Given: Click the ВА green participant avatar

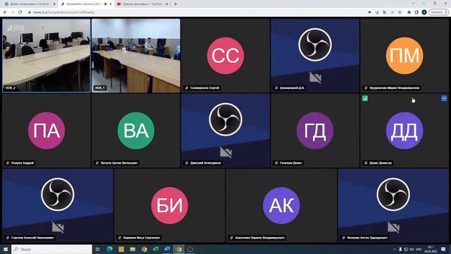Looking at the screenshot, I should (136, 131).
